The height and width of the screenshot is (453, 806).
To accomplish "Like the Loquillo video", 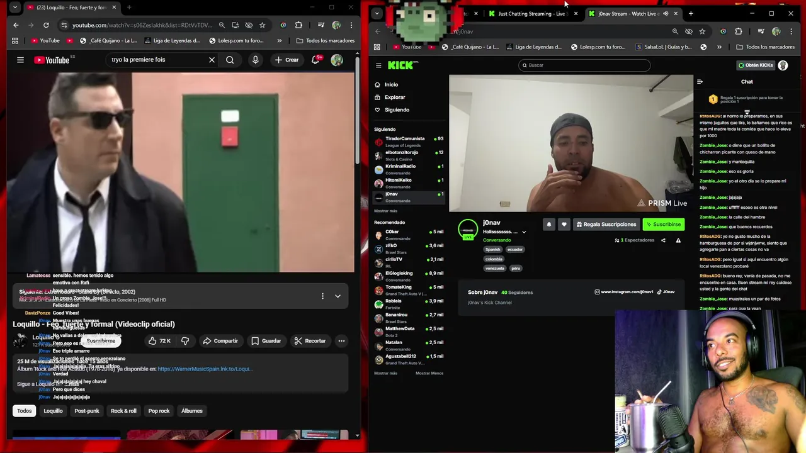I will tap(159, 341).
